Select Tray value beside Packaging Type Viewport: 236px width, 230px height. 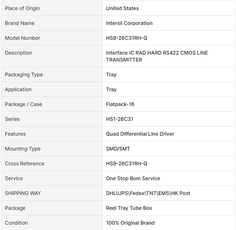[111, 75]
